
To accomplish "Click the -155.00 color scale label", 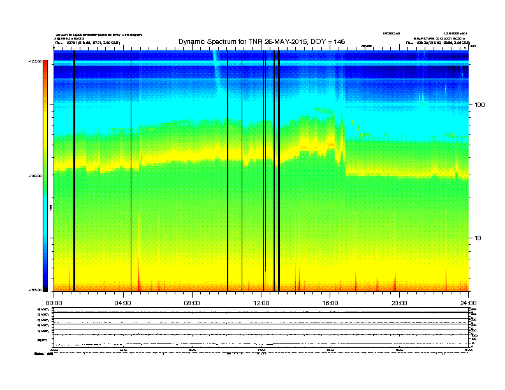I will pos(35,290).
